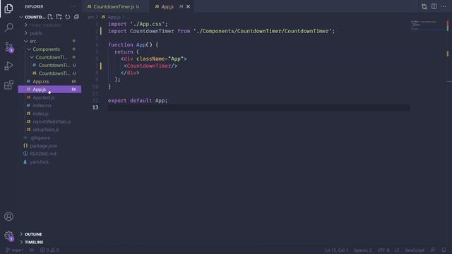
Task: Open the Extensions view
Action: tap(8, 85)
